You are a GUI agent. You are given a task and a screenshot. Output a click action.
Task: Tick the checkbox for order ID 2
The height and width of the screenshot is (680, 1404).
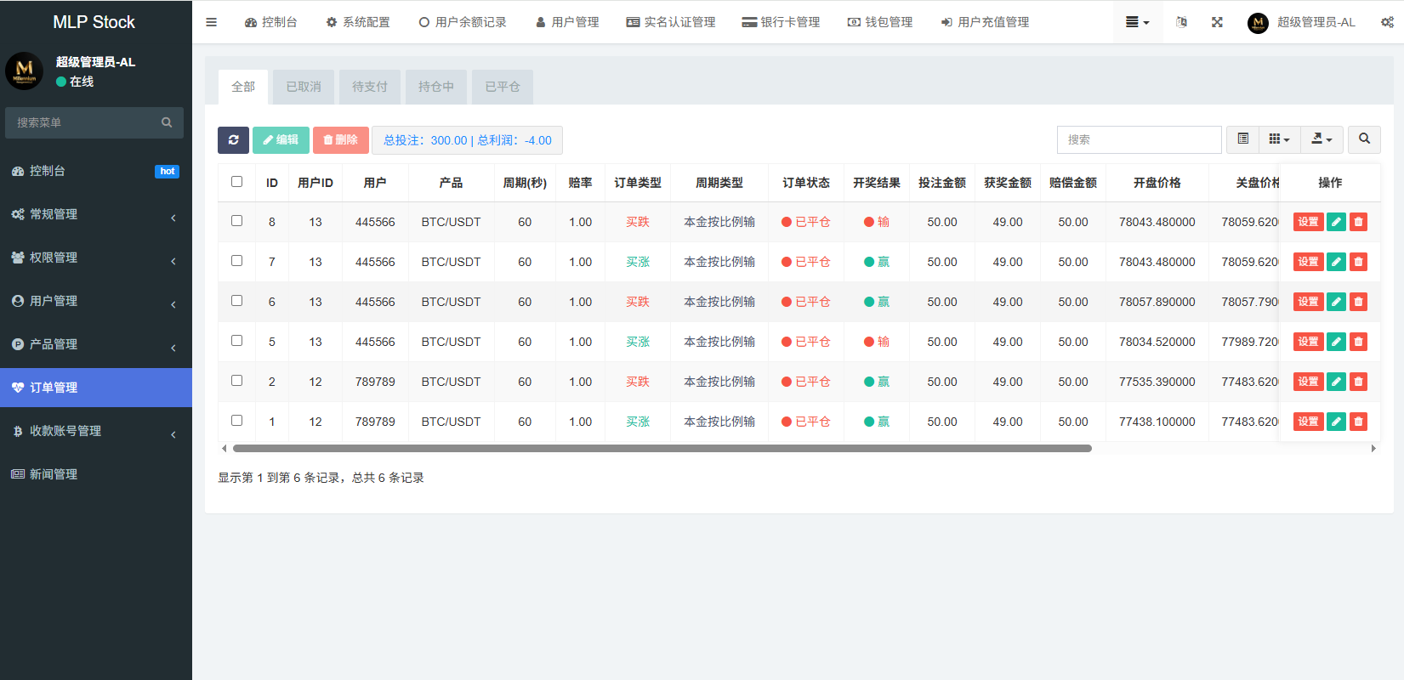(x=236, y=381)
